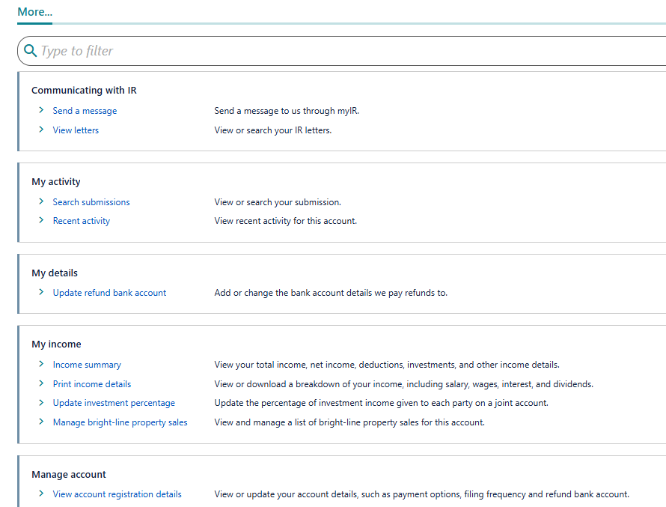The width and height of the screenshot is (666, 507).
Task: Click the magnifying glass search icon
Action: click(x=30, y=50)
